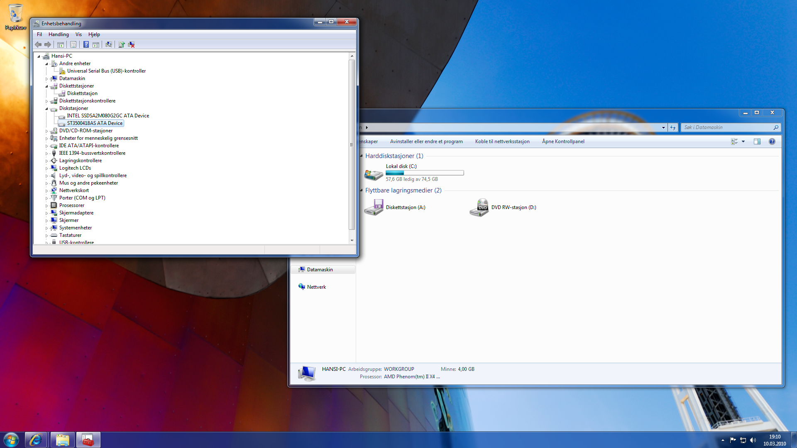Image resolution: width=797 pixels, height=448 pixels.
Task: Open the address bar history dropdown
Action: [x=663, y=127]
